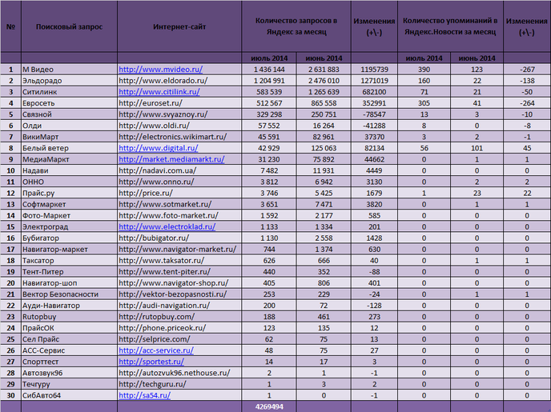Click the total value 4269494
This screenshot has height=412, width=551.
click(x=269, y=406)
